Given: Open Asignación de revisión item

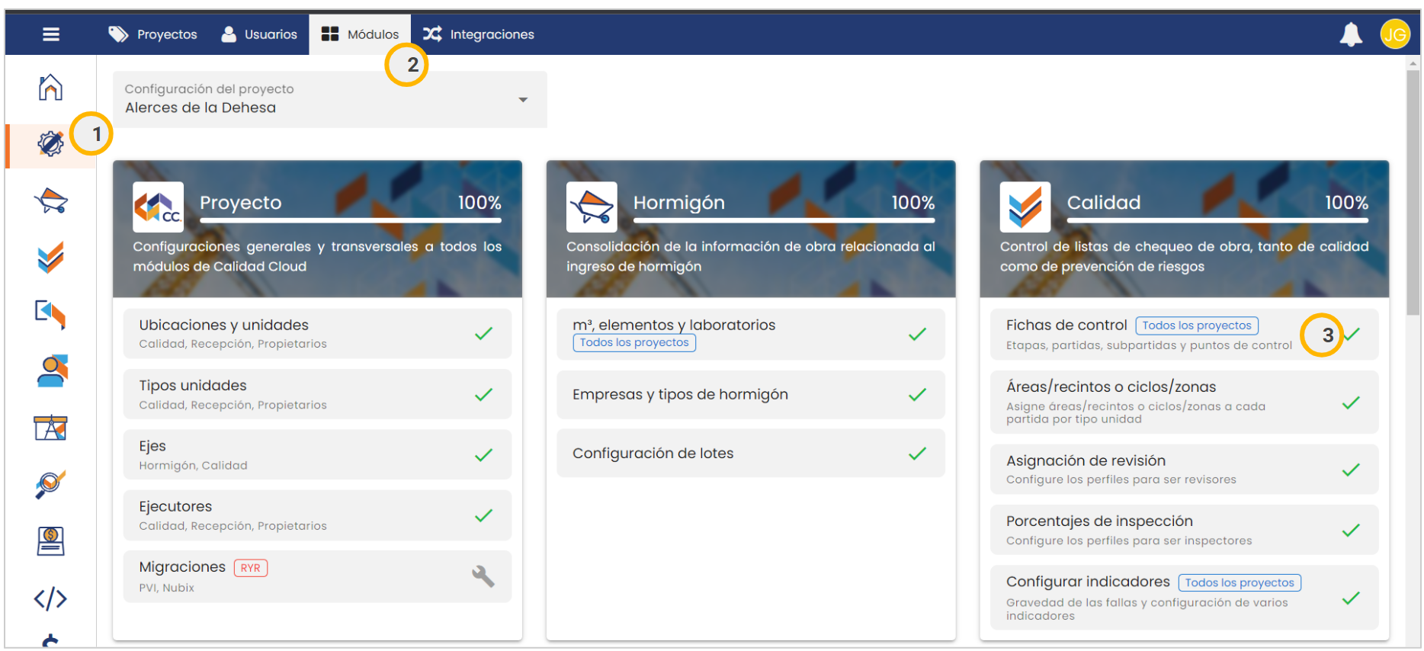Looking at the screenshot, I should click(1184, 469).
